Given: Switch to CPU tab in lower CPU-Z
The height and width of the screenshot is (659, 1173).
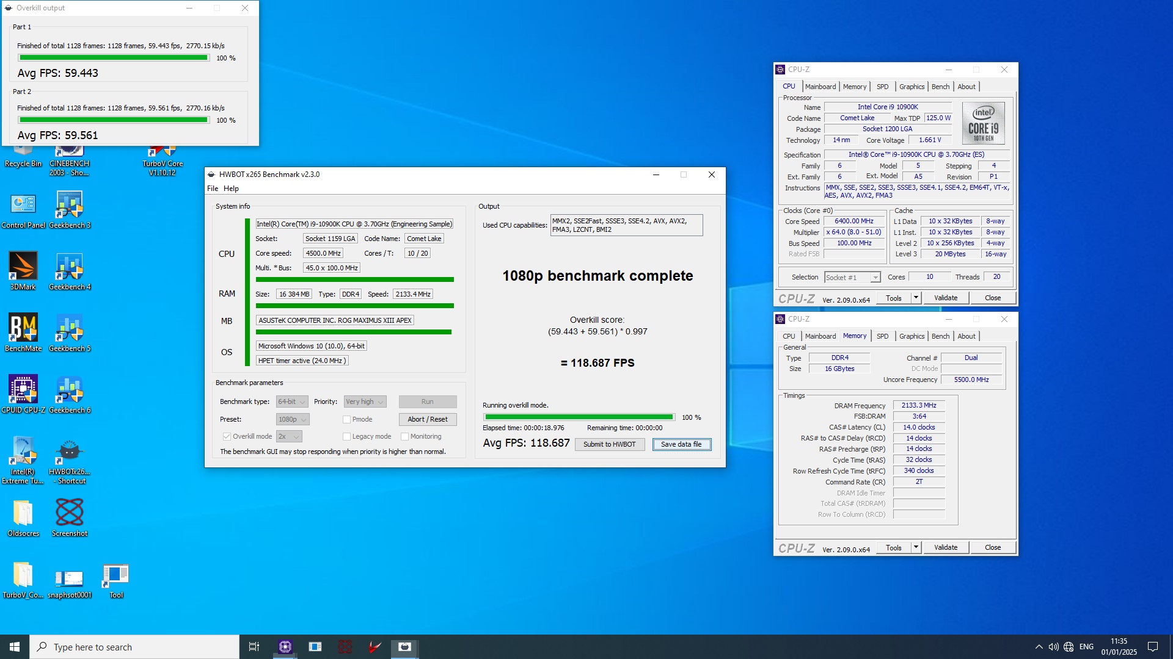Looking at the screenshot, I should coord(789,336).
